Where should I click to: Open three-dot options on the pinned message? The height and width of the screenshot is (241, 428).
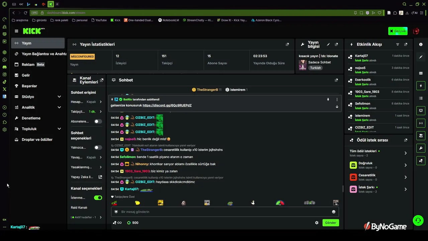coord(337,99)
